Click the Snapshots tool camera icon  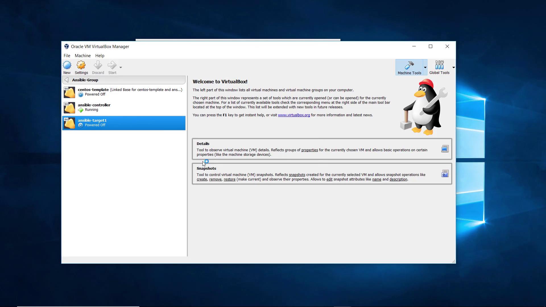[x=445, y=174]
